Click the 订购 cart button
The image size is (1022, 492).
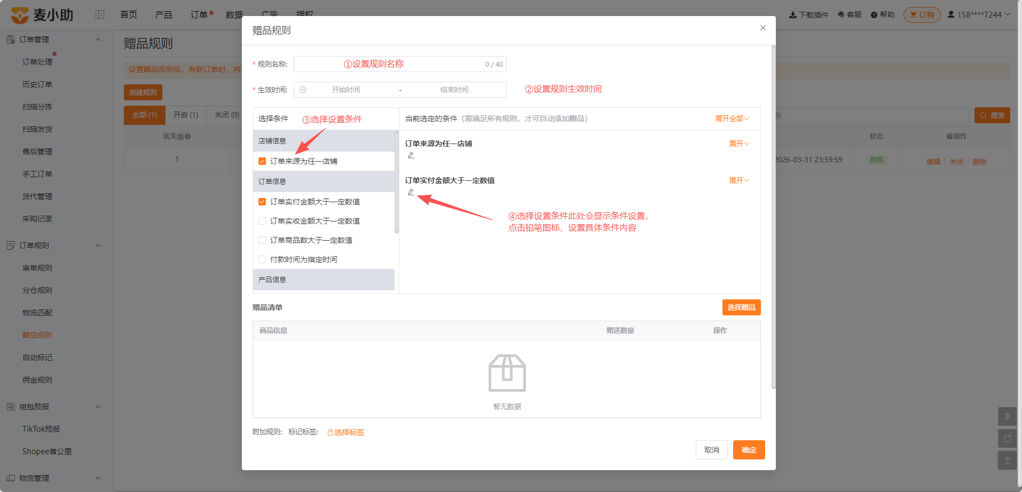pos(922,15)
